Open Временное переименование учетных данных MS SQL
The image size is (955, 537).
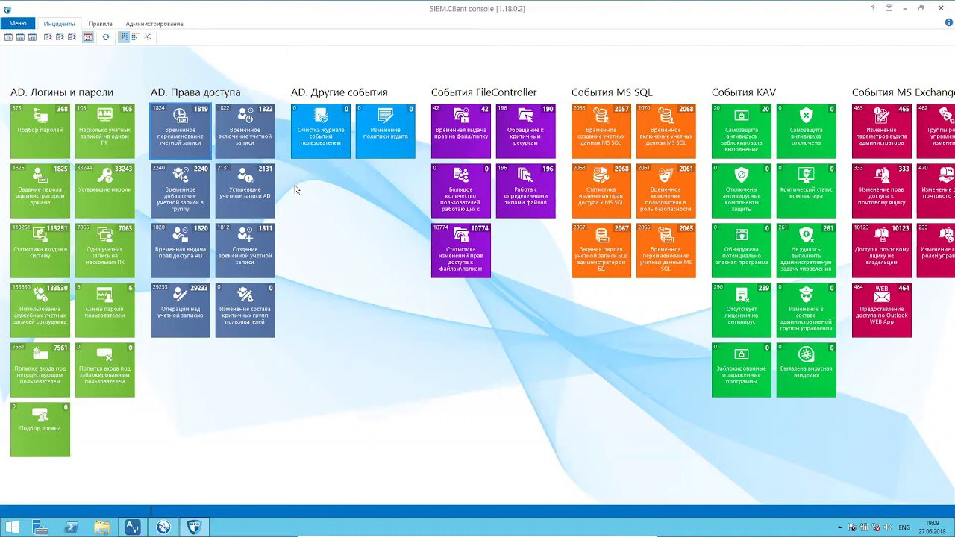666,251
